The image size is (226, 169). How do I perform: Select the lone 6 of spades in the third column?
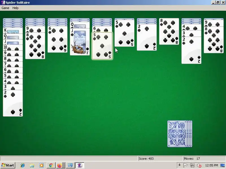coord(57,39)
